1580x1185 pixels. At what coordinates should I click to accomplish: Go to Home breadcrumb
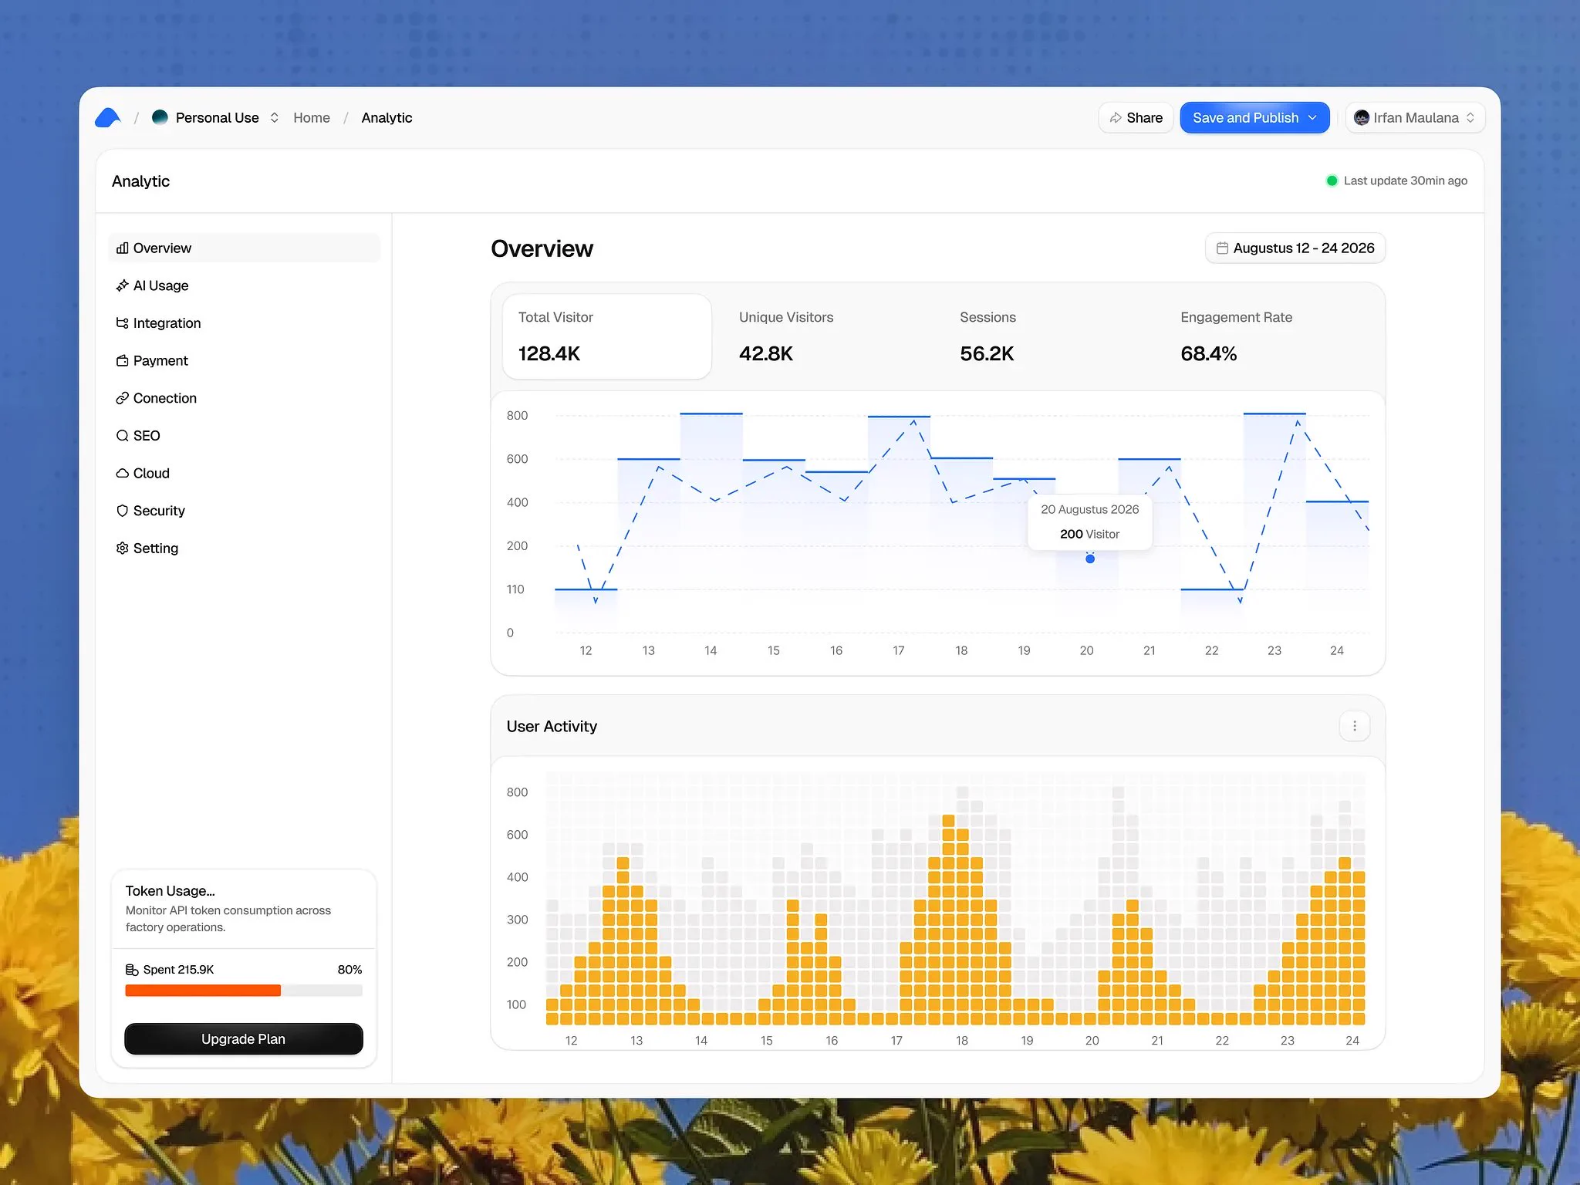312,117
